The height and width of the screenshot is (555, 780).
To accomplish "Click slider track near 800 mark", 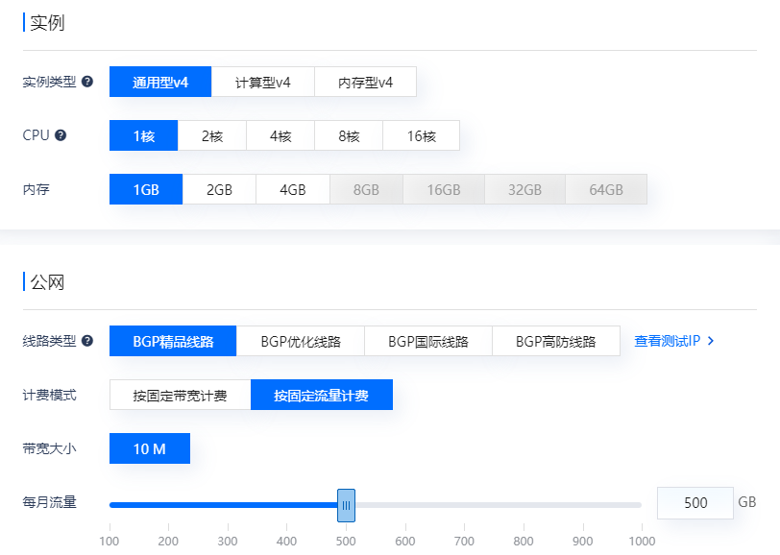I will pyautogui.click(x=524, y=505).
